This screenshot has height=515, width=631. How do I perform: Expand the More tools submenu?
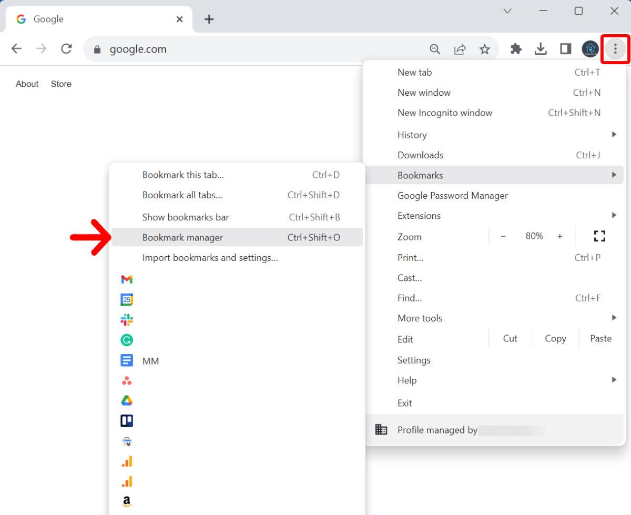[420, 318]
